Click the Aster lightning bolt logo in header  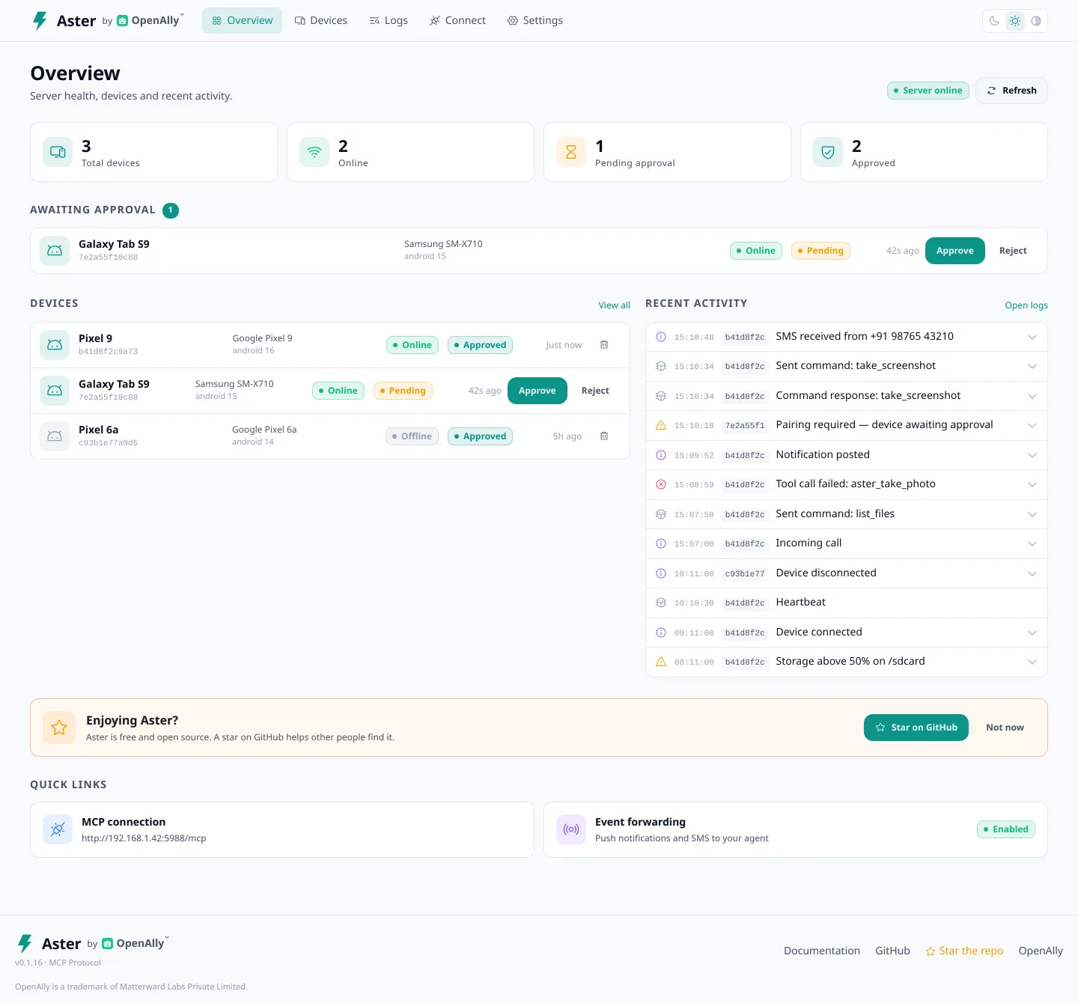click(40, 20)
